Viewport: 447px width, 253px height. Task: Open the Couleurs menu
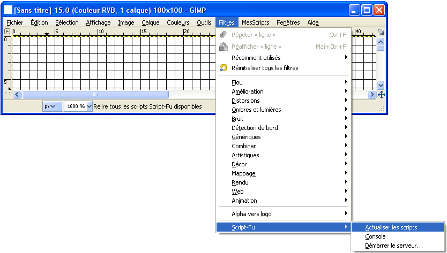click(178, 22)
